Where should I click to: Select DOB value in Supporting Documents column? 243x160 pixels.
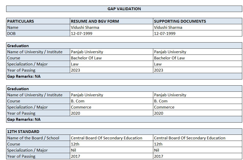tap(198, 33)
